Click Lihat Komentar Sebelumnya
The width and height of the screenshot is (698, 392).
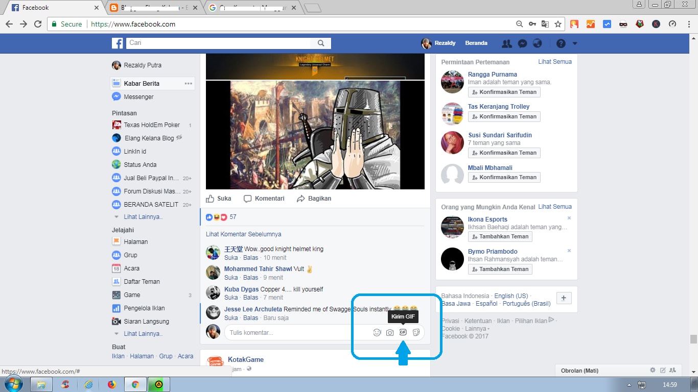click(243, 234)
